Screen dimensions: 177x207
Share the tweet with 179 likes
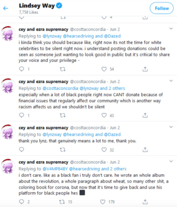[x=144, y=202]
